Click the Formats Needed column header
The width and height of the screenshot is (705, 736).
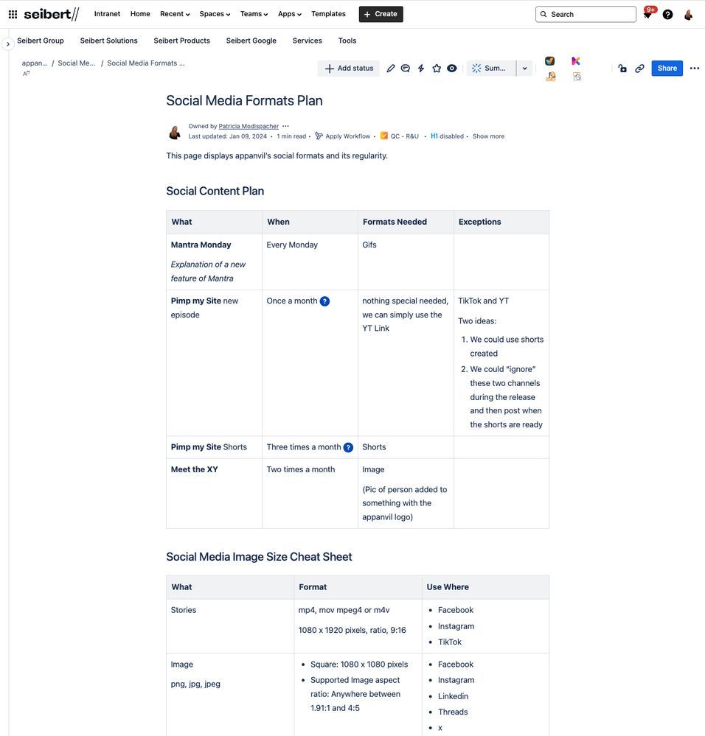pyautogui.click(x=406, y=222)
